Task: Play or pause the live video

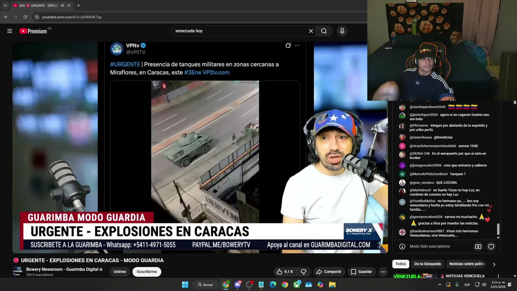Action: pyautogui.click(x=200, y=148)
